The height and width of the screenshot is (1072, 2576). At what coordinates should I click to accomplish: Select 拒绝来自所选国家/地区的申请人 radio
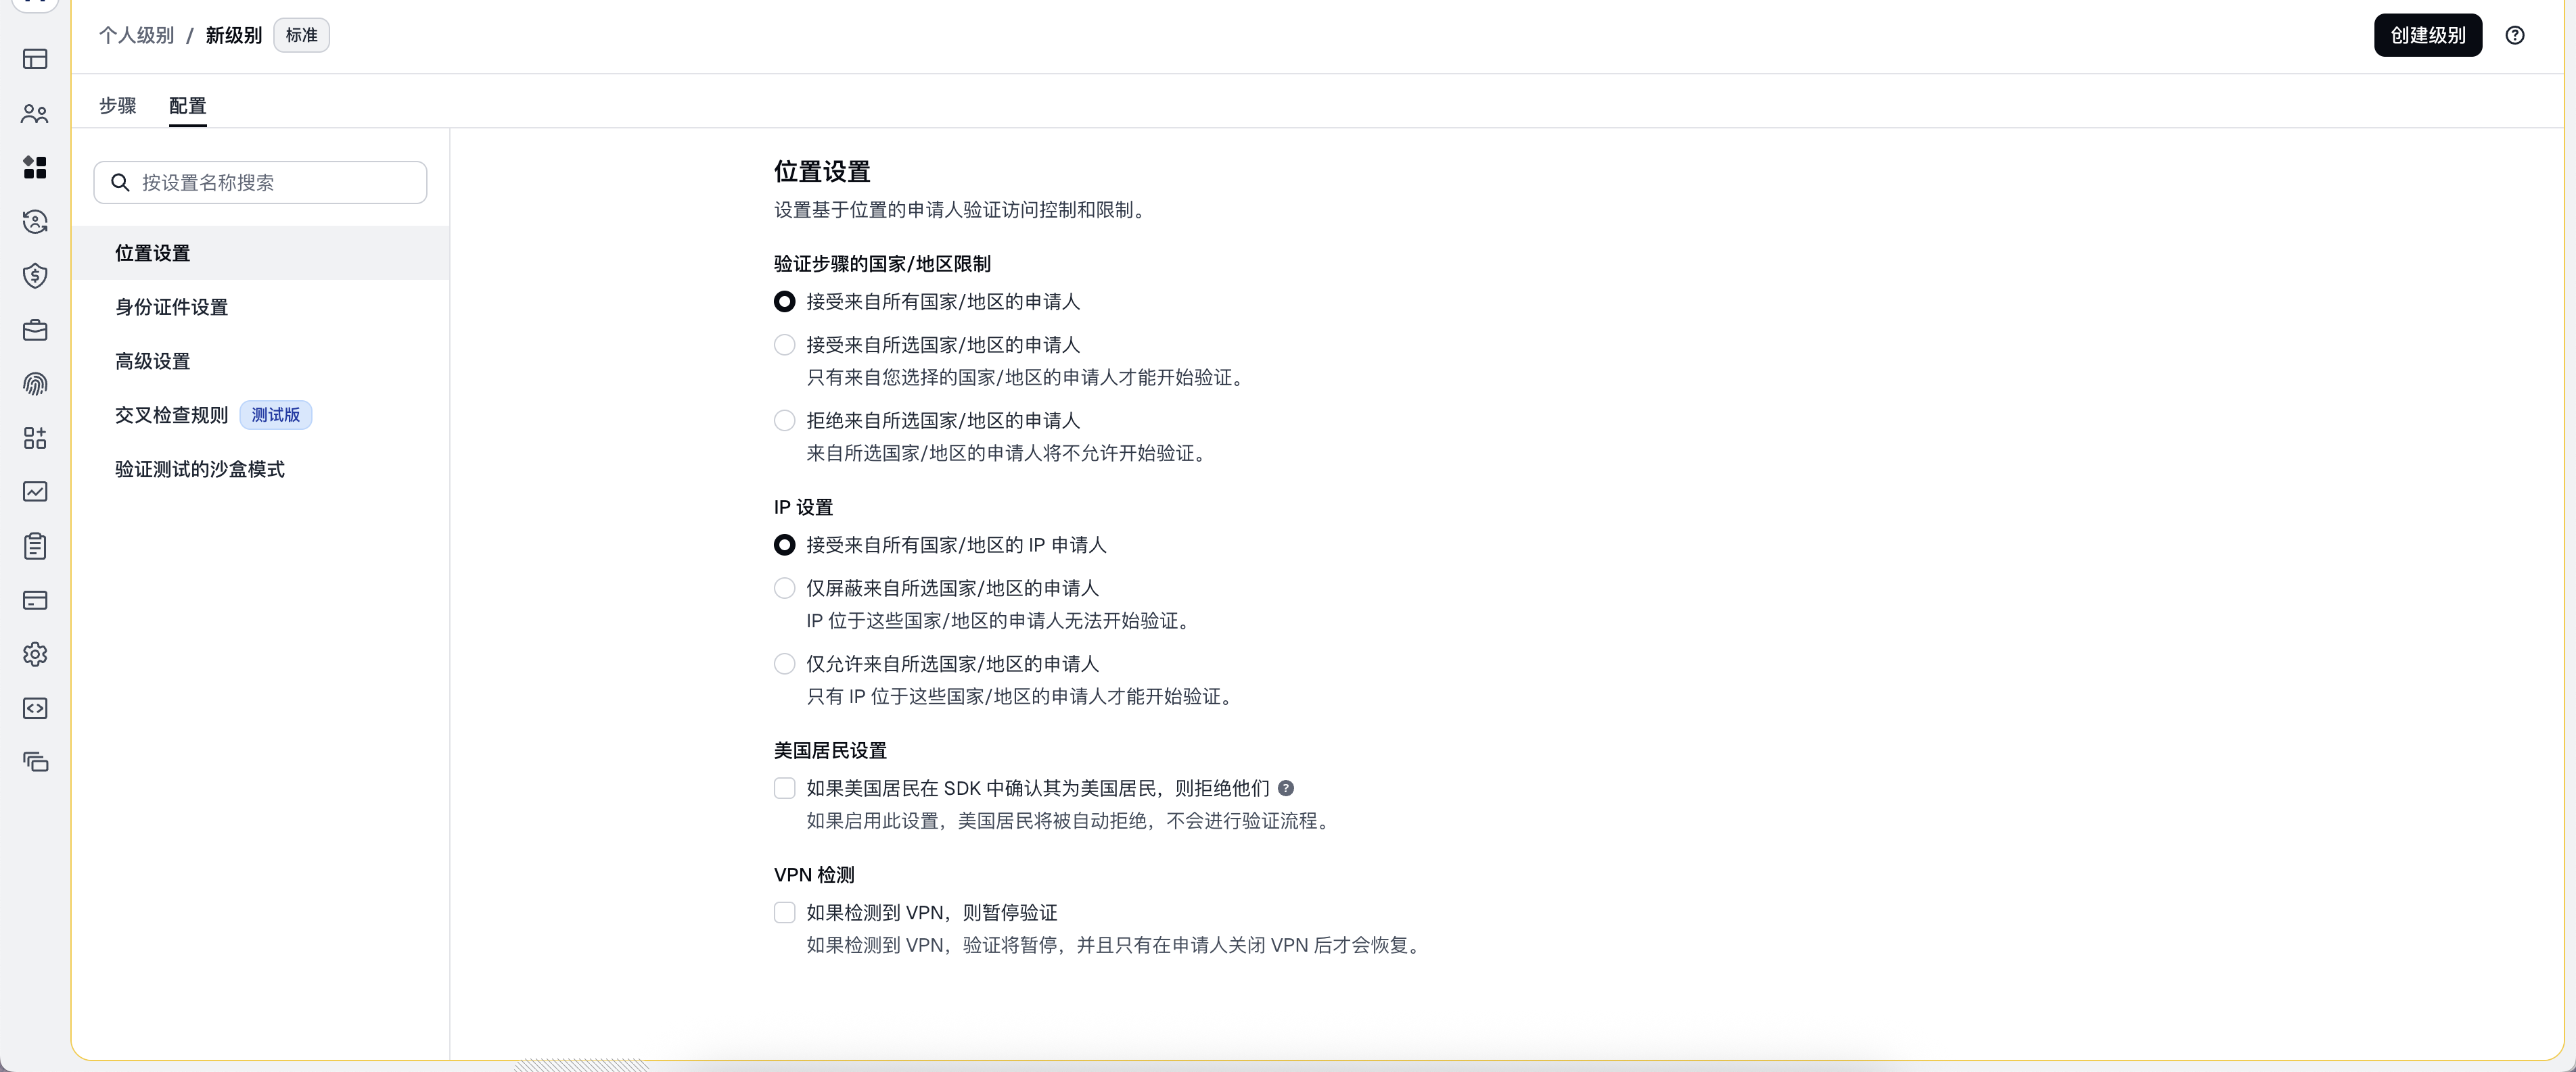(785, 420)
